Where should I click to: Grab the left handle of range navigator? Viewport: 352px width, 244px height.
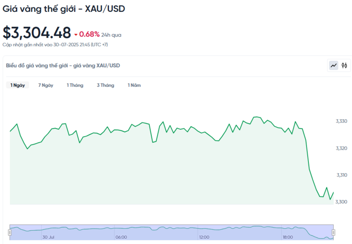pyautogui.click(x=10, y=232)
